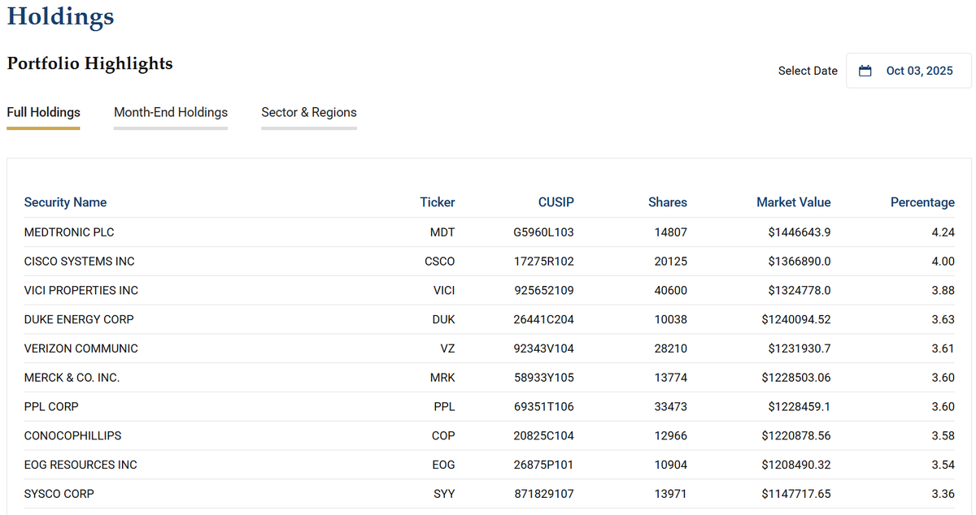Click the SYSCO CORP holding name
Image resolution: width=976 pixels, height=515 pixels.
click(x=59, y=494)
